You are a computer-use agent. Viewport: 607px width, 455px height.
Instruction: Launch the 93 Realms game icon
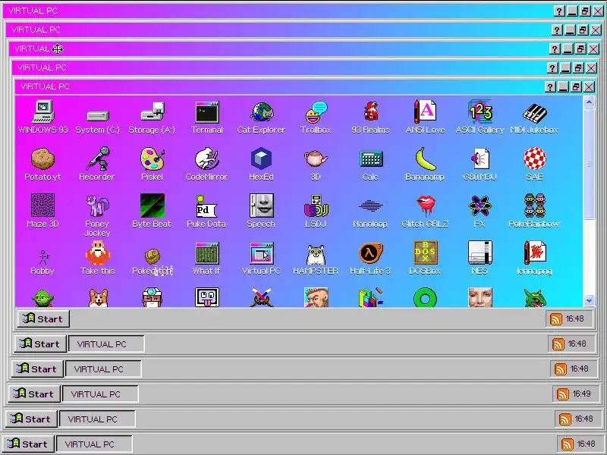click(370, 111)
